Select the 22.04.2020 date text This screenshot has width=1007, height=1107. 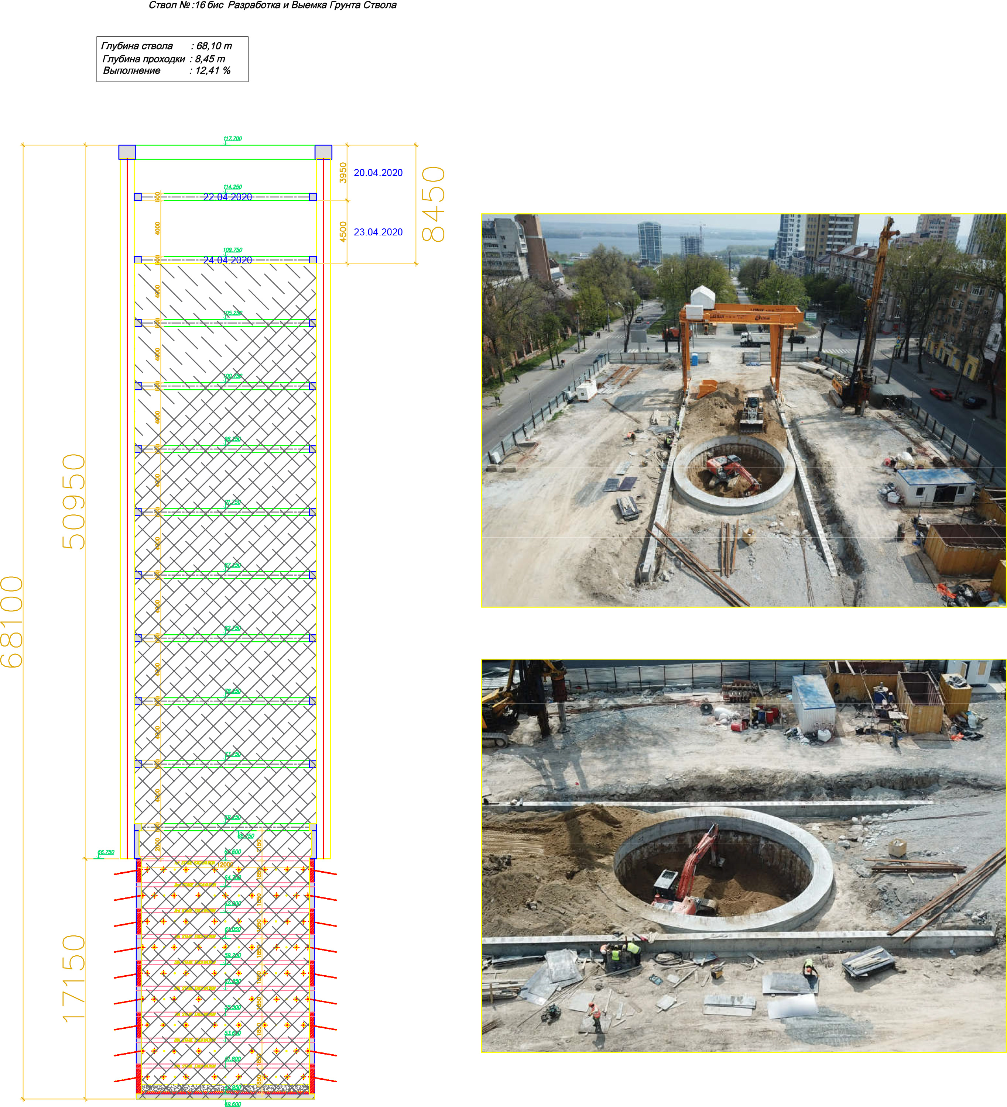coord(227,197)
